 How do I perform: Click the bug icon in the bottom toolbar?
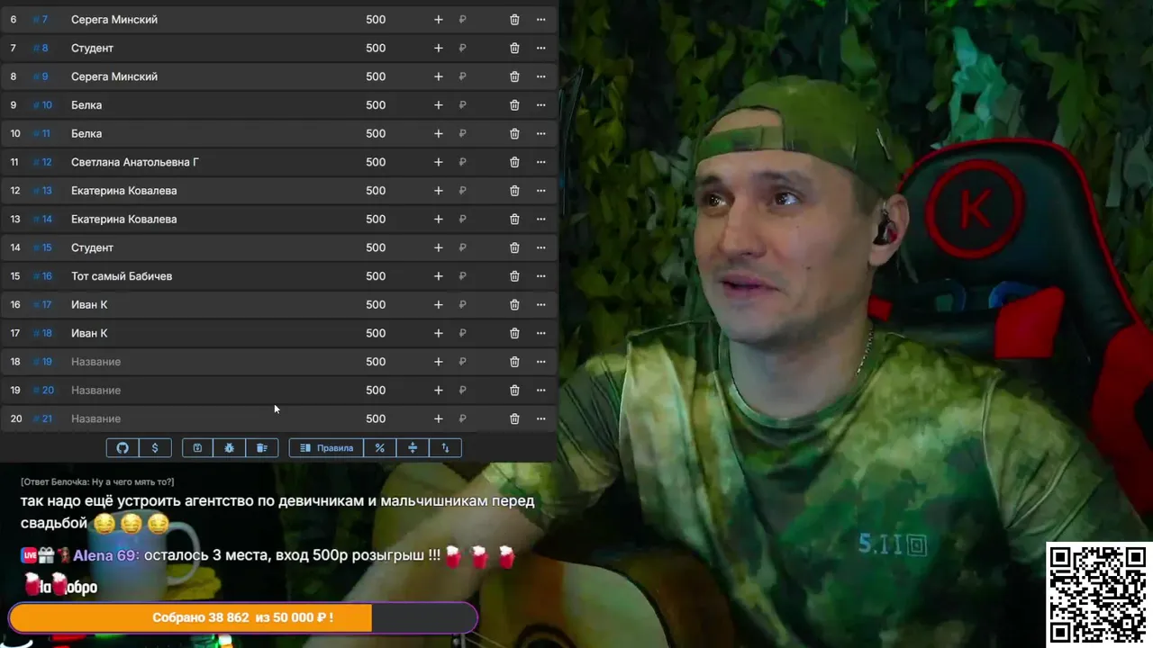pos(230,447)
